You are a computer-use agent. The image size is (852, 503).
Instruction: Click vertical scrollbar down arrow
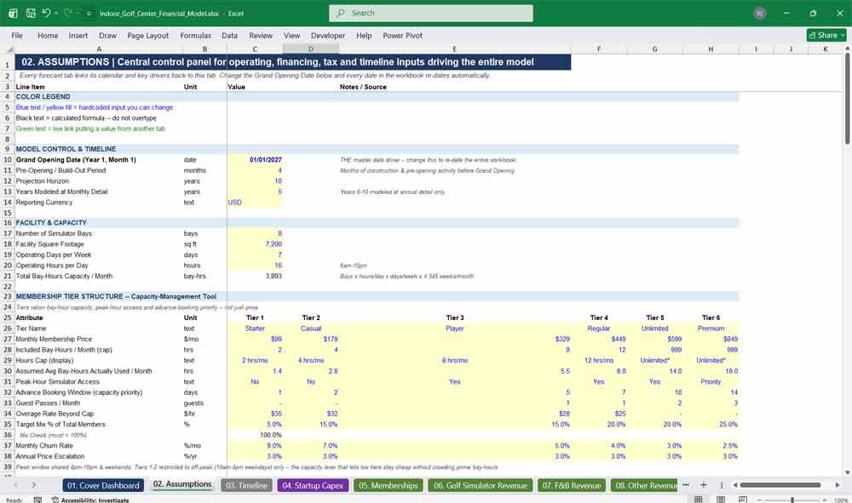pyautogui.click(x=847, y=472)
